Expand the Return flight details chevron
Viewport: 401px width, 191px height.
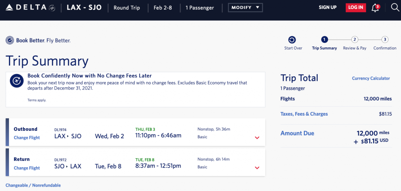tap(257, 168)
